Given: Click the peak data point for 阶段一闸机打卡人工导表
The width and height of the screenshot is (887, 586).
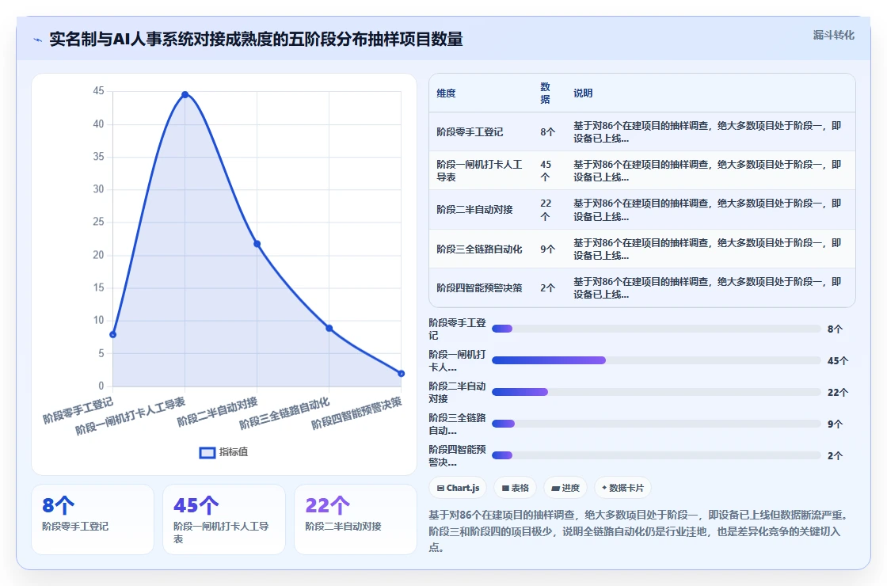Looking at the screenshot, I should [185, 94].
